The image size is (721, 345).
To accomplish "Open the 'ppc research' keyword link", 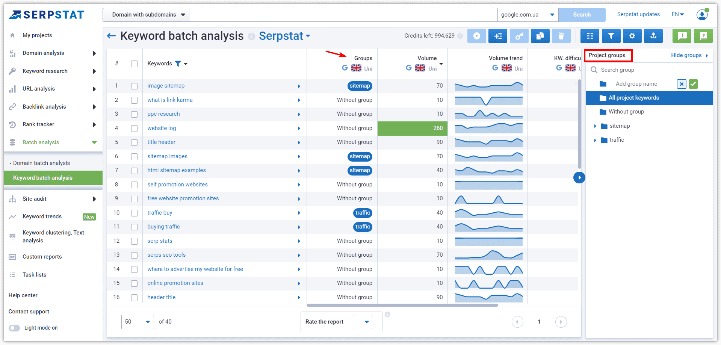I will pos(163,114).
